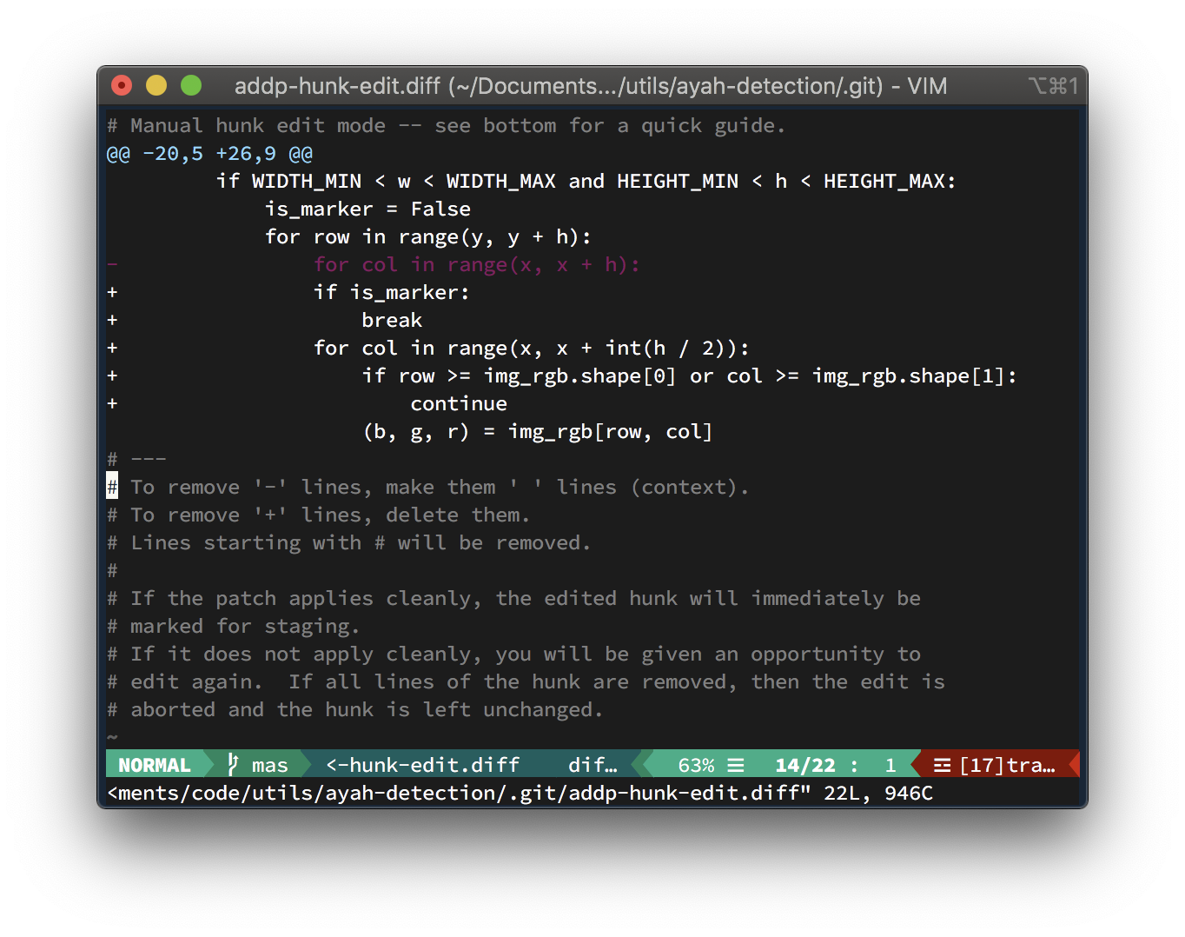Click the 'continue' added line
This screenshot has height=937, width=1185.
point(459,403)
